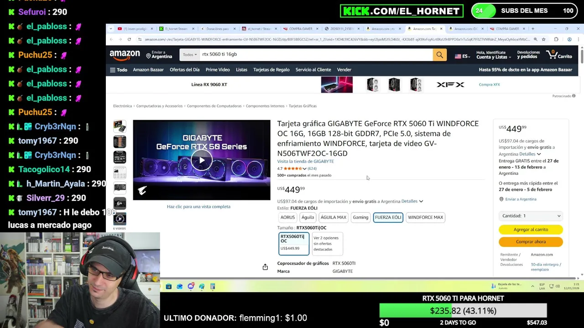Open the Todo hamburger menu
This screenshot has width=584, height=328.
tap(118, 70)
